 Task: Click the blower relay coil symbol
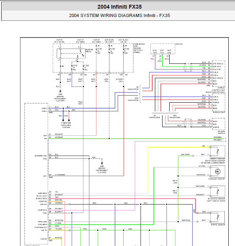click(60, 53)
